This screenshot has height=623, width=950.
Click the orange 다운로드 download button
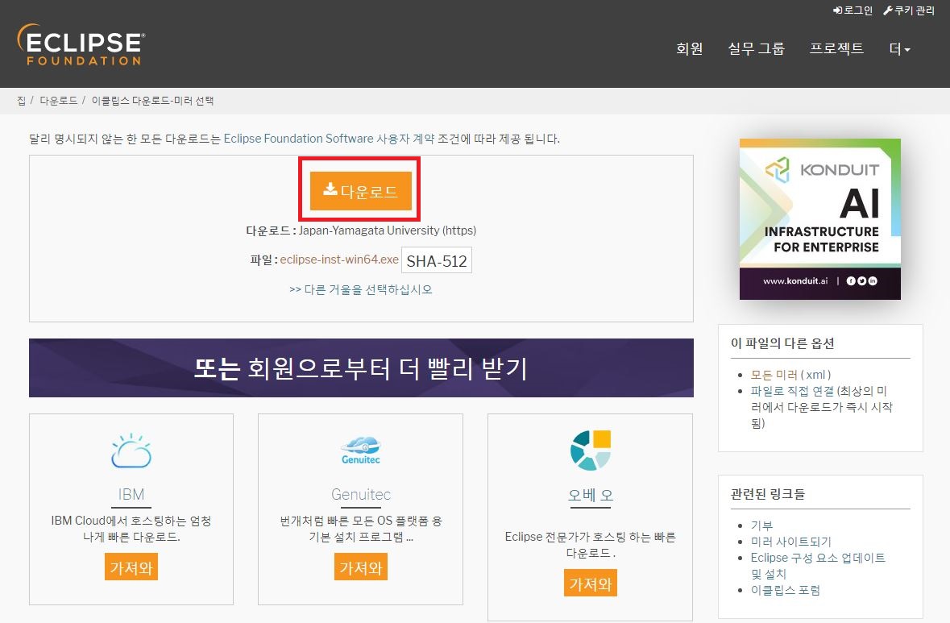click(360, 191)
